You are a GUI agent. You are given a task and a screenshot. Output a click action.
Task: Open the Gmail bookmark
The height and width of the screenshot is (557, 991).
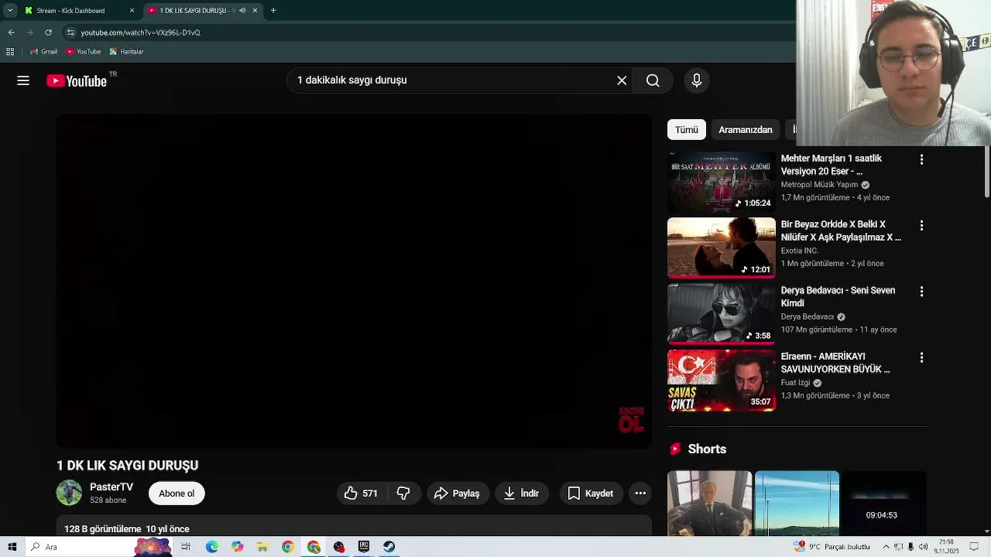pos(43,52)
